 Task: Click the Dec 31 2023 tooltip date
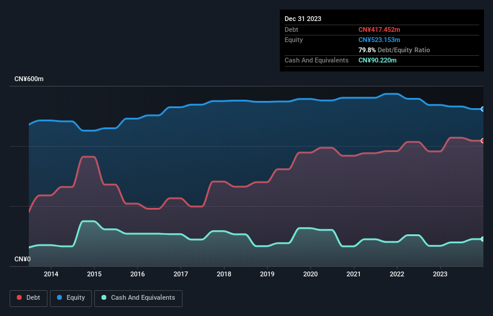303,19
